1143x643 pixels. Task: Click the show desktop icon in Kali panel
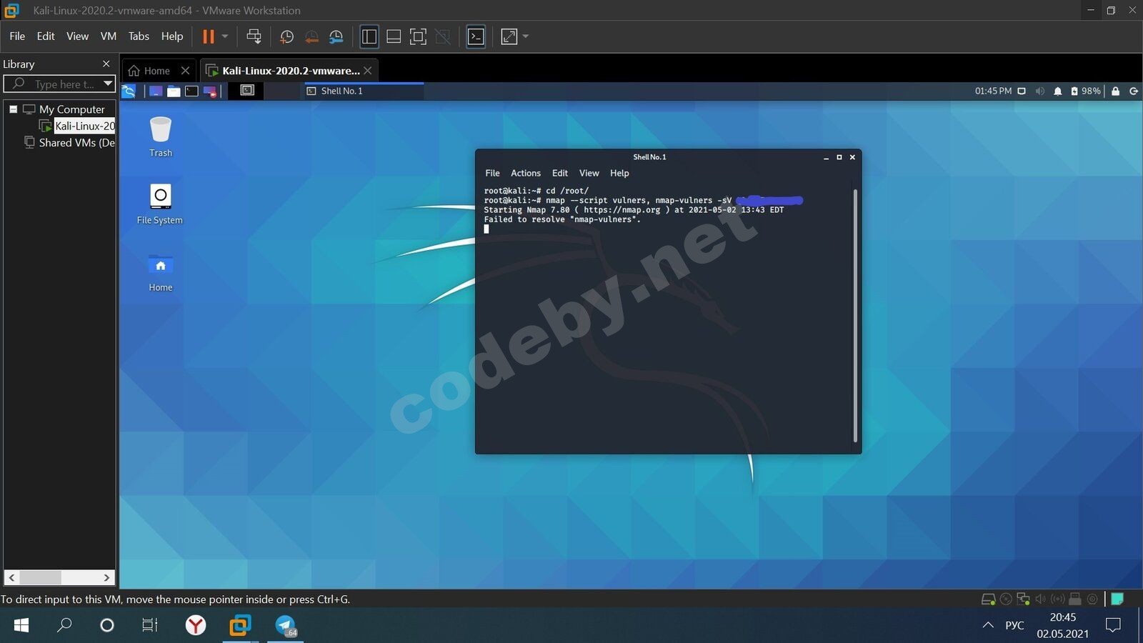coord(156,91)
